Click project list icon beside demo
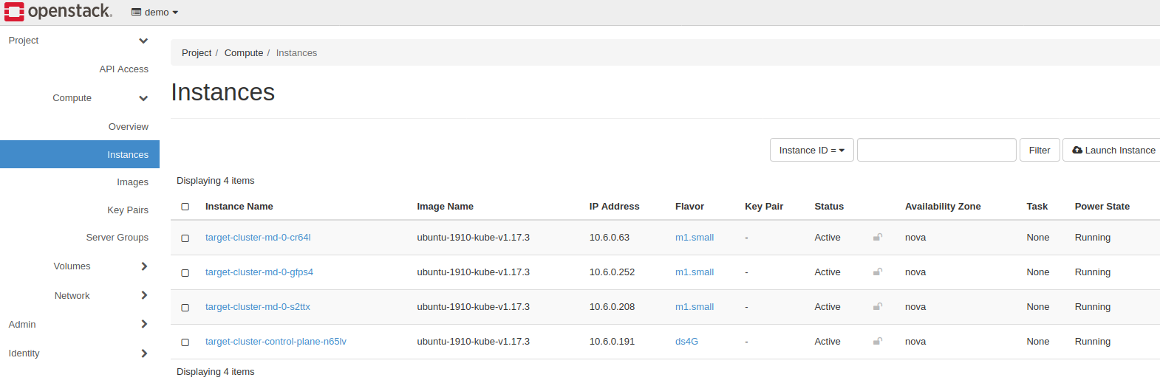Image resolution: width=1160 pixels, height=383 pixels. [137, 13]
